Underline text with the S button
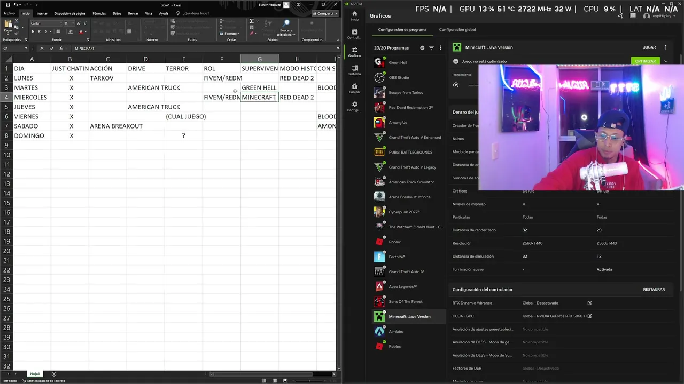Image resolution: width=684 pixels, height=384 pixels. pyautogui.click(x=45, y=31)
